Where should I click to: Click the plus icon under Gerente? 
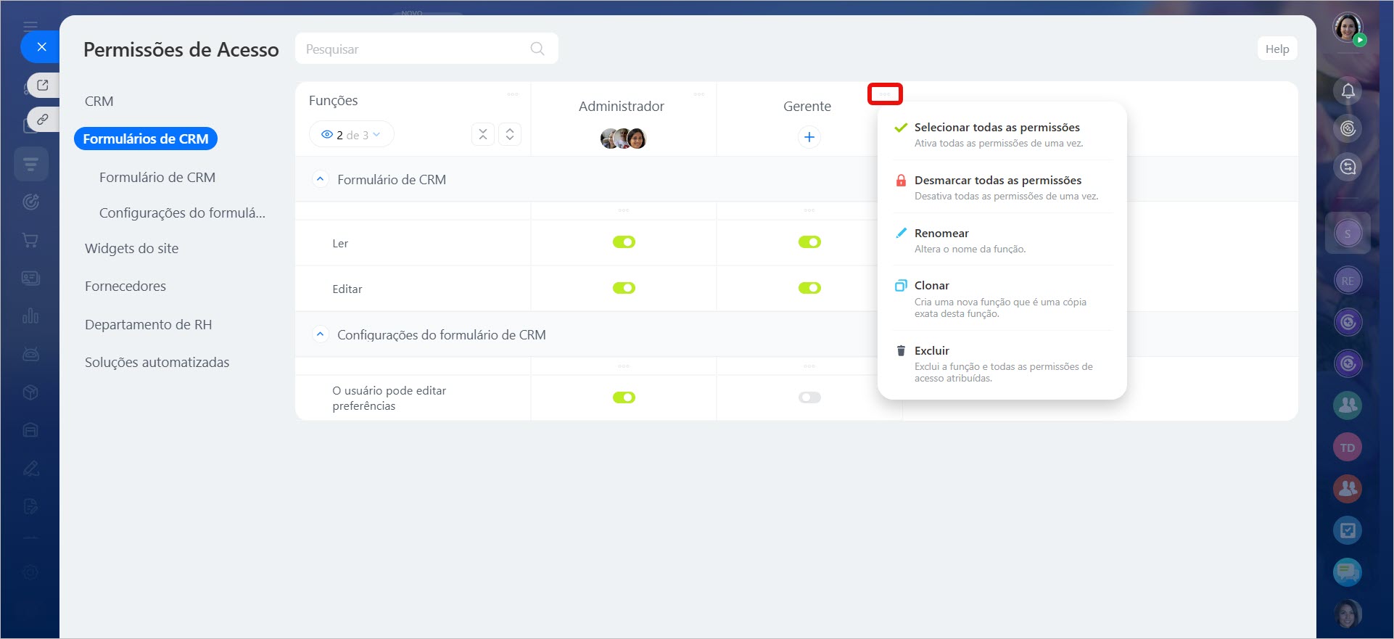coord(809,137)
